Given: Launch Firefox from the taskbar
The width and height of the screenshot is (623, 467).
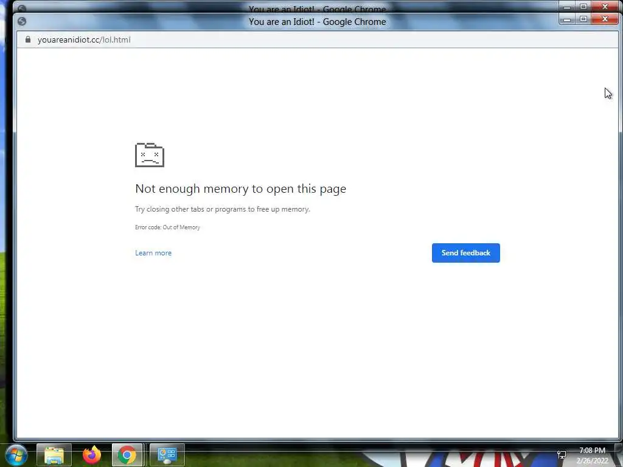Looking at the screenshot, I should coord(92,455).
